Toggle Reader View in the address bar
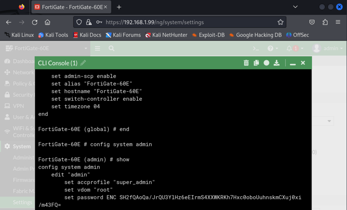The image size is (347, 210). pyautogui.click(x=99, y=22)
